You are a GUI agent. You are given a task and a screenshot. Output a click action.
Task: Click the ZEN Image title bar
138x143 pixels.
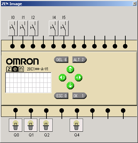(x=69, y=4)
